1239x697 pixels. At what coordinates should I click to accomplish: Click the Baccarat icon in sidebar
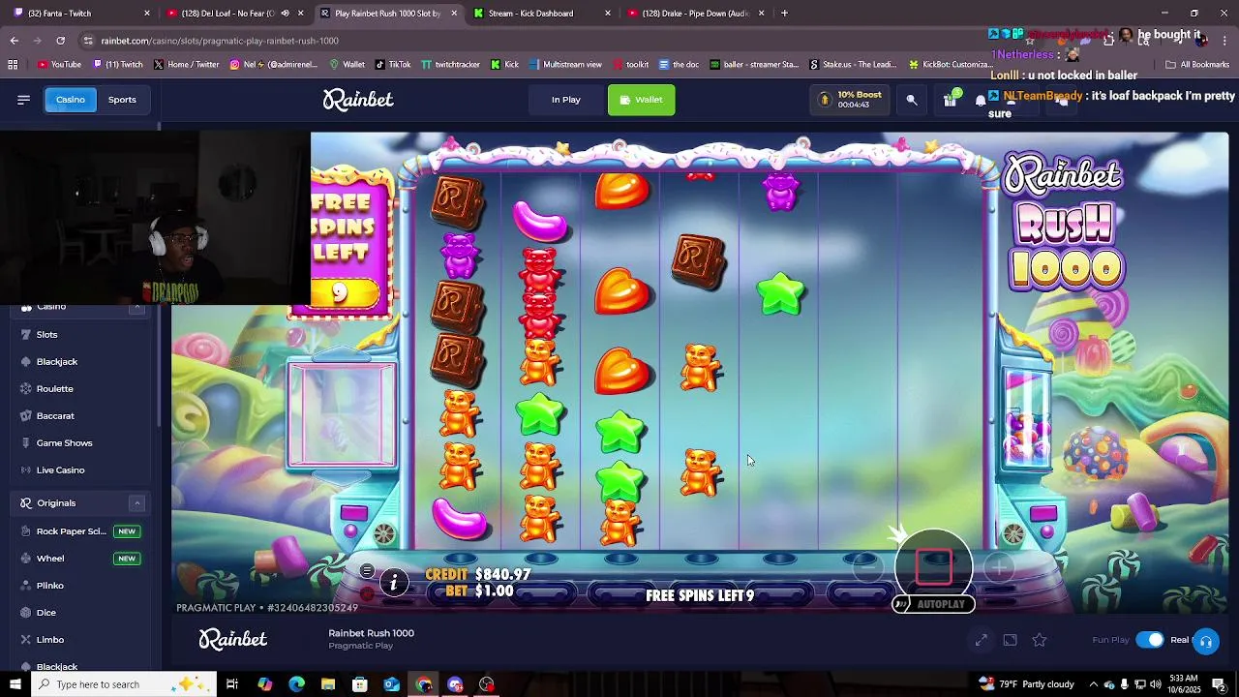click(26, 415)
